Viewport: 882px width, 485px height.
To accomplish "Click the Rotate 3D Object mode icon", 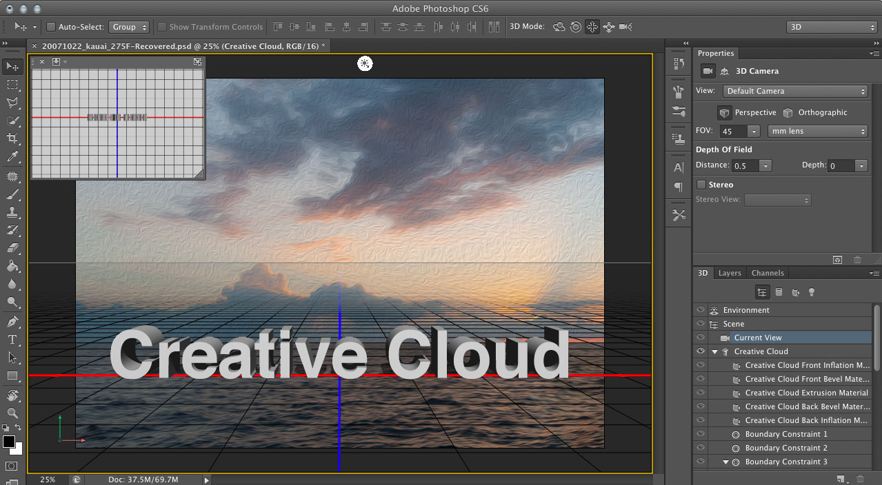I will [559, 27].
